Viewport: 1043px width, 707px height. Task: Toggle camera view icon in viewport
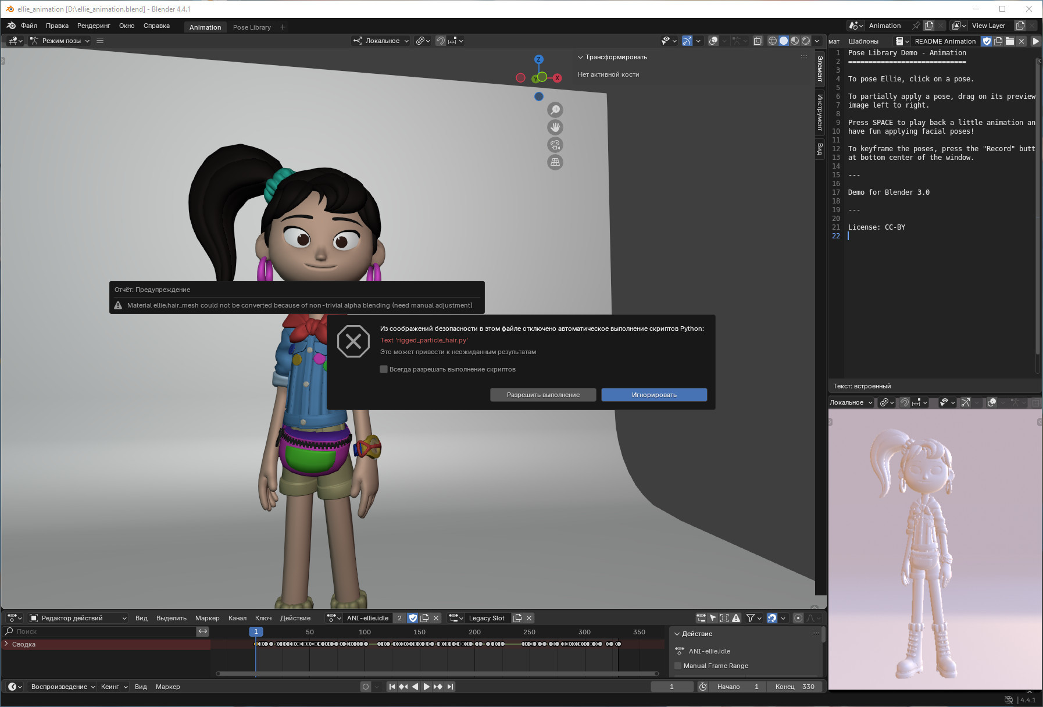tap(555, 145)
